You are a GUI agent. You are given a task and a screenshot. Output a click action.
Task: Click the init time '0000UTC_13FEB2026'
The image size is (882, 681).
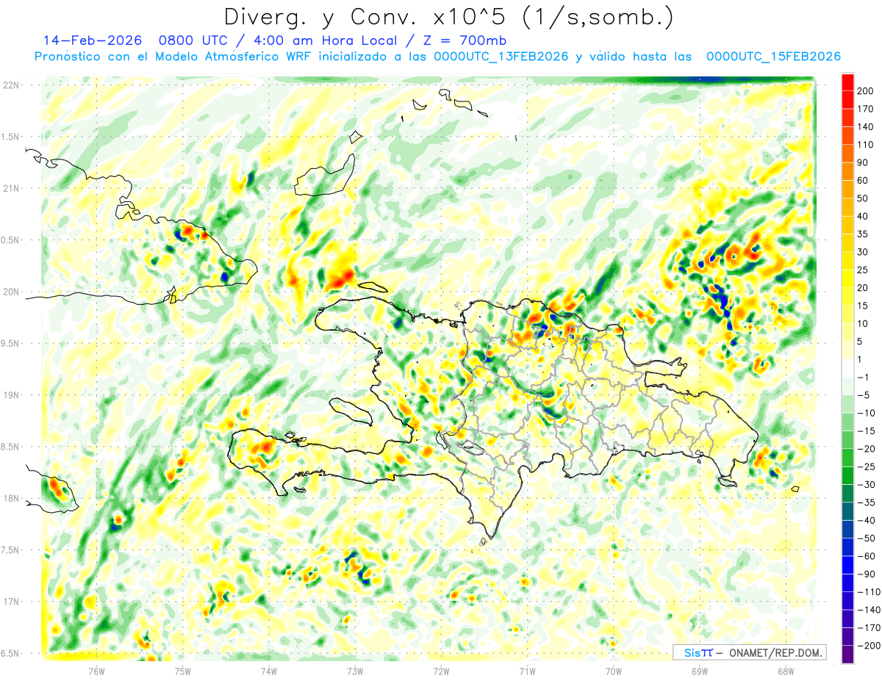501,57
